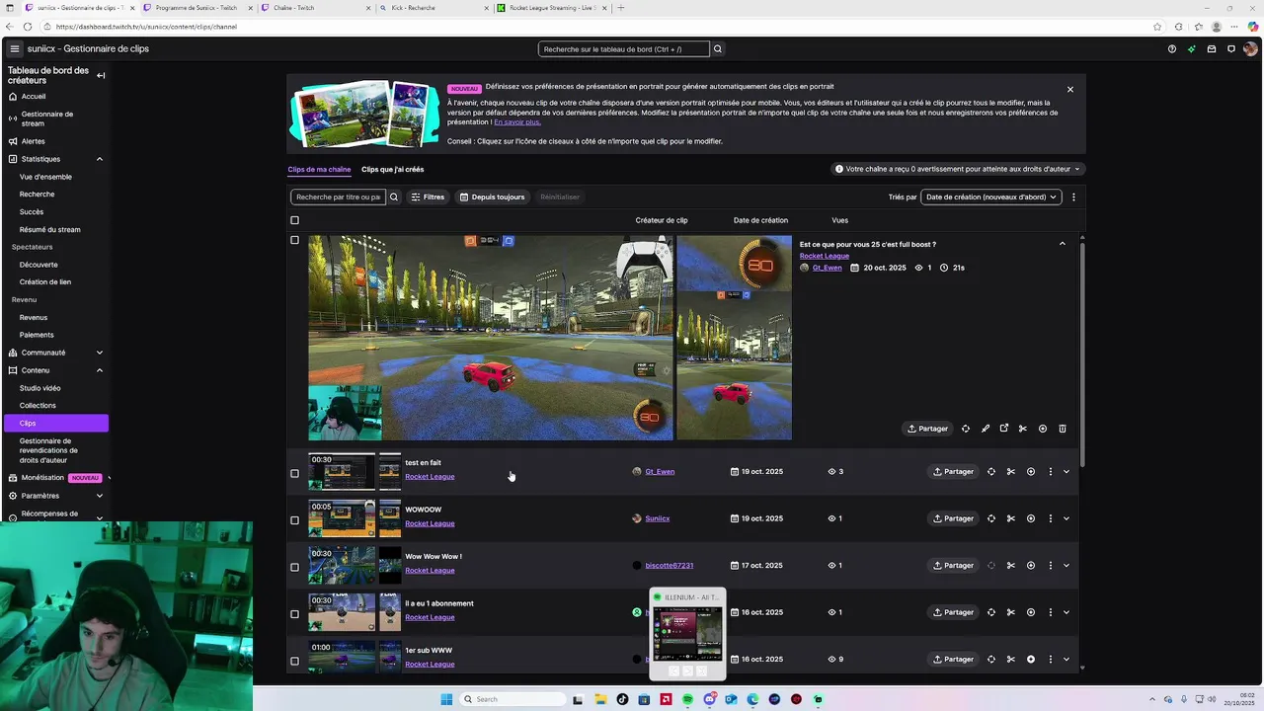Open the notifications inbox icon

tap(1212, 48)
